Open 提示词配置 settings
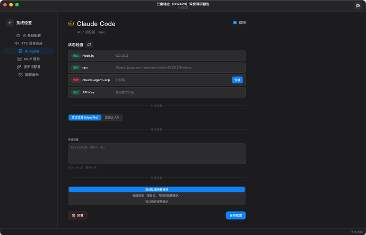The width and height of the screenshot is (366, 235). click(x=29, y=67)
